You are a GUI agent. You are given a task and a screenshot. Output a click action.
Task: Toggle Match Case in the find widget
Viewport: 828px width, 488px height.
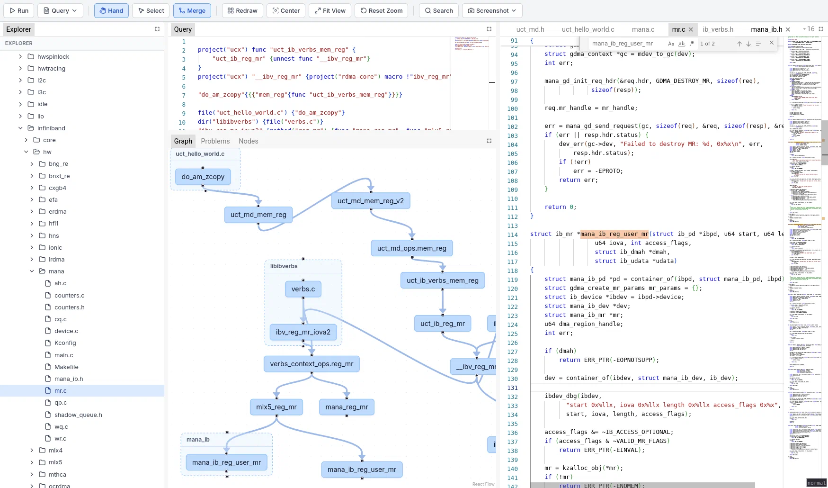(671, 44)
